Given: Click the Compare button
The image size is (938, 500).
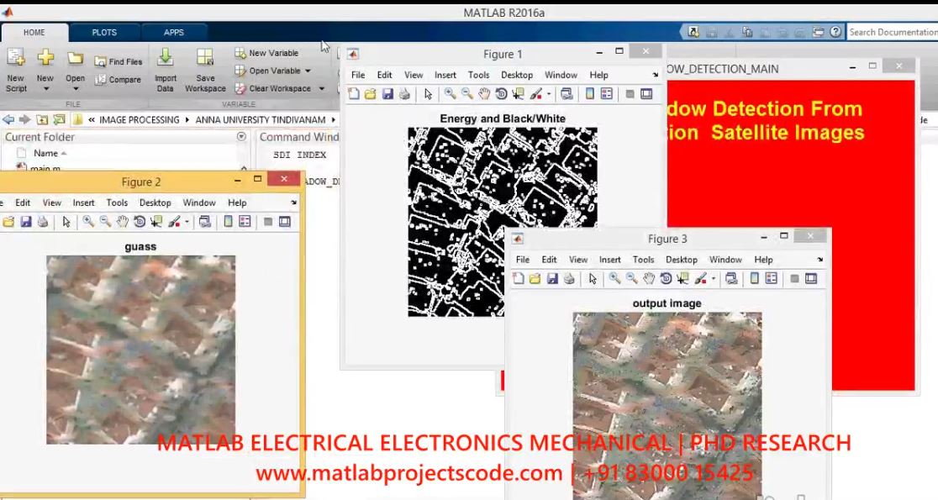Looking at the screenshot, I should point(119,80).
